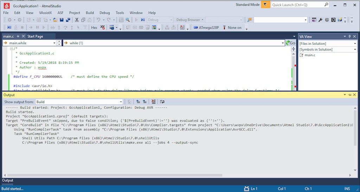Screen dimensions: 360x192
Task: Clear all output with the red X icon
Action: coord(154,102)
